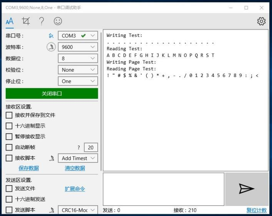Check the 暂停接收显示 option

(9, 137)
